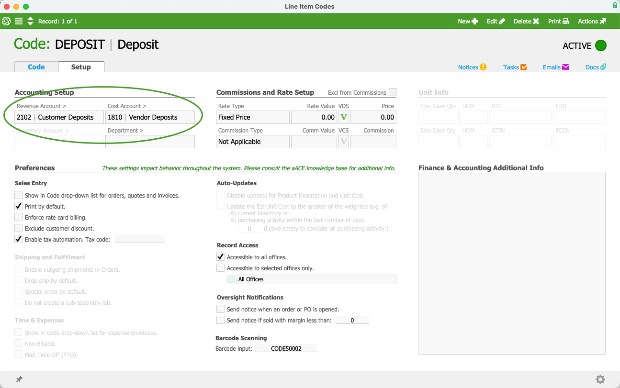The width and height of the screenshot is (620, 388).
Task: Click the green VDS V icon
Action: click(x=343, y=117)
